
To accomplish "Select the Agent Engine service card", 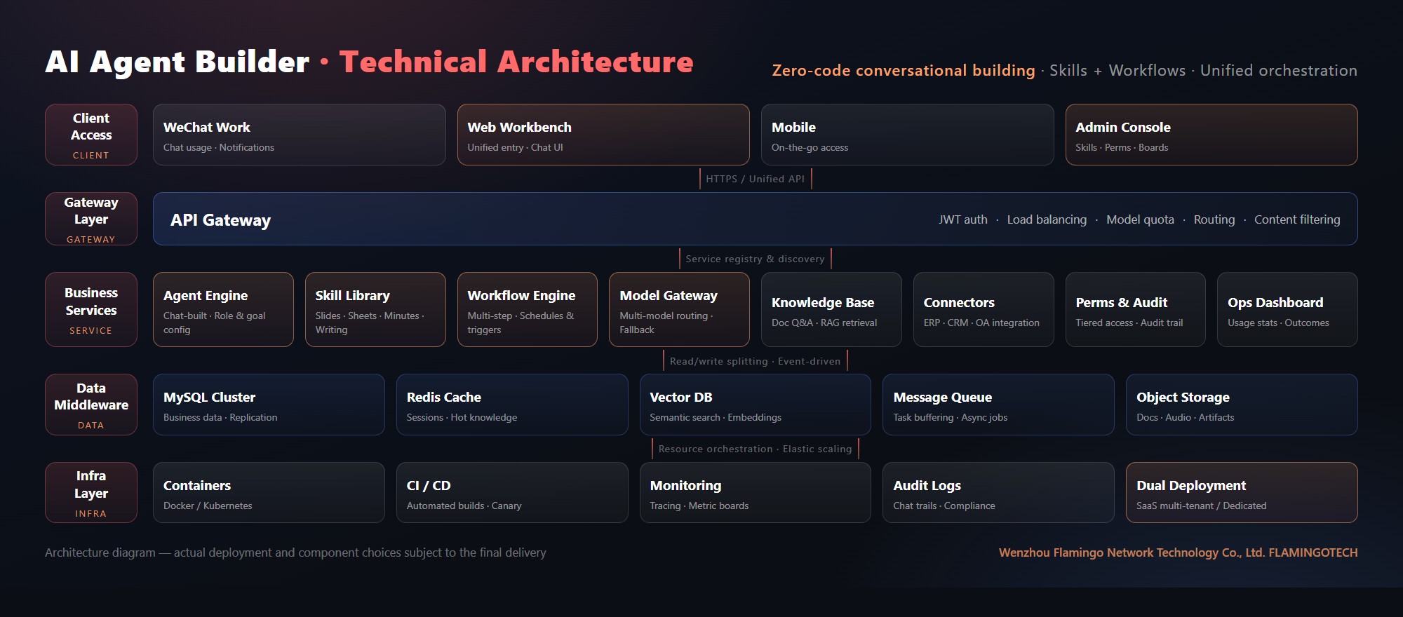I will pyautogui.click(x=223, y=309).
